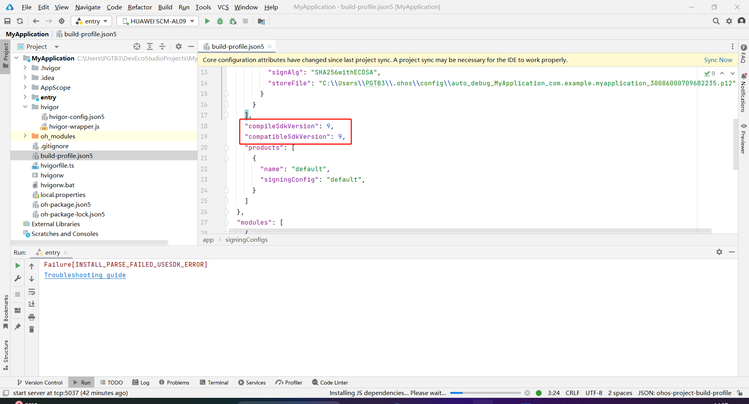749x404 pixels.
Task: Open Search Everywhere magnifier icon
Action: [x=716, y=21]
